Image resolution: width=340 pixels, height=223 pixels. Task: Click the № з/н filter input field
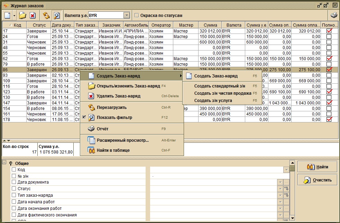tap(220, 176)
